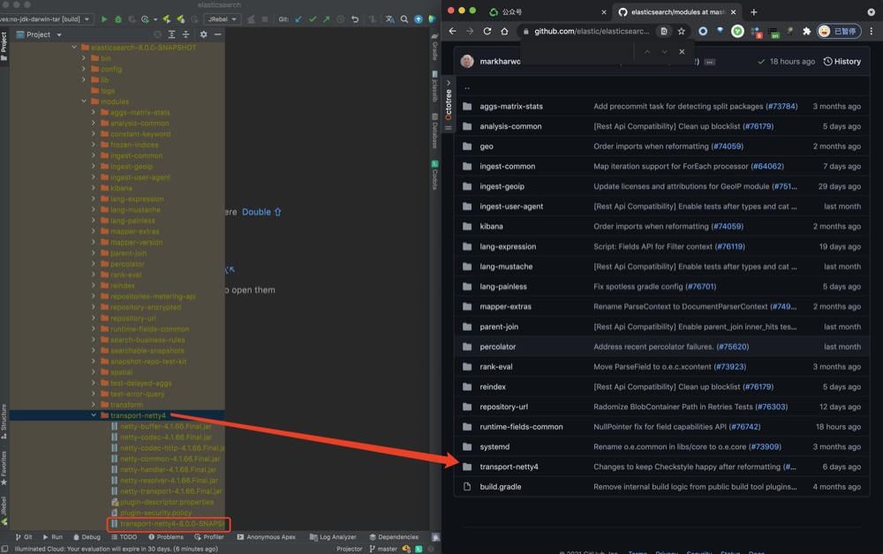The height and width of the screenshot is (554, 883).
Task: Click the Git commit checkmark icon
Action: (313, 19)
